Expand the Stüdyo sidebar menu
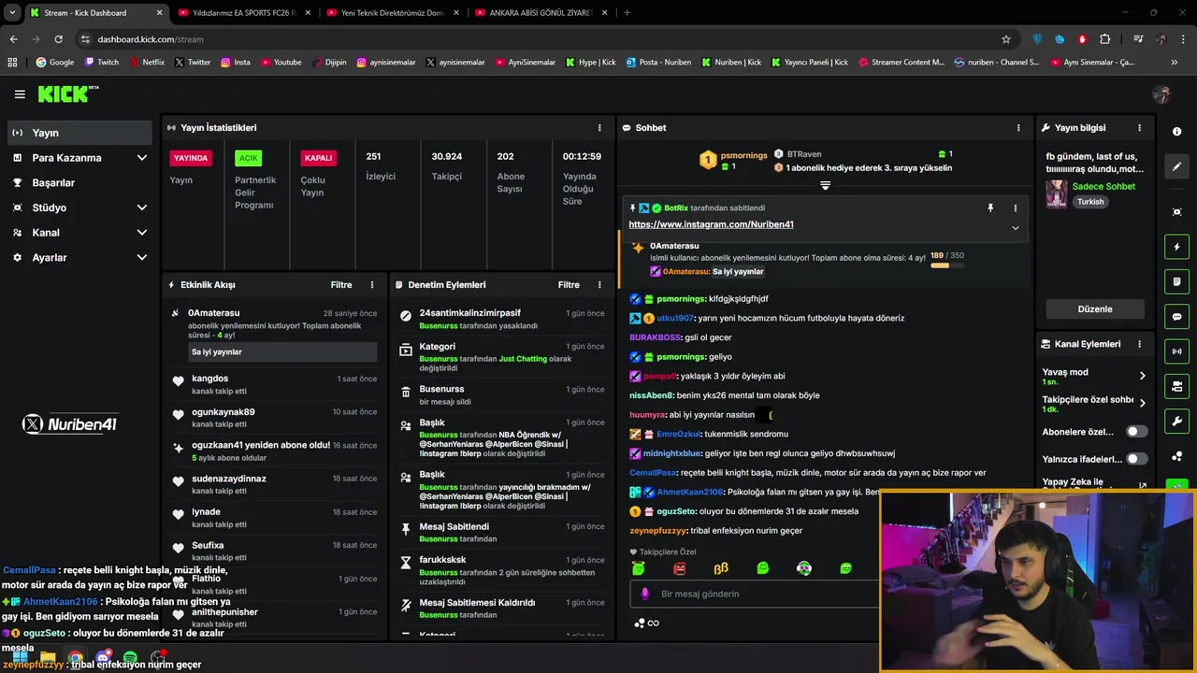The width and height of the screenshot is (1197, 673). point(79,208)
